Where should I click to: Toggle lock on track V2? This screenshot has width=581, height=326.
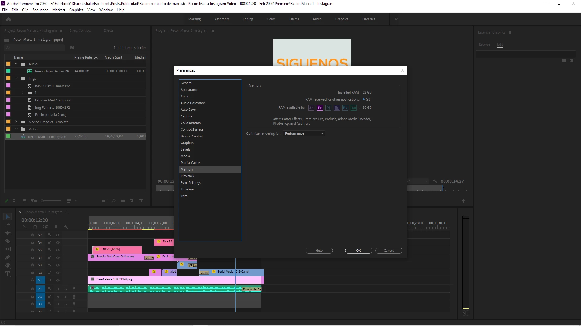[x=32, y=273]
